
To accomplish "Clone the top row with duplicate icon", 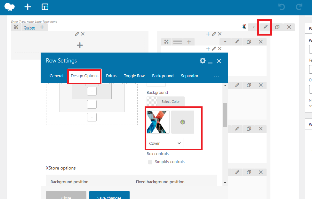I will pyautogui.click(x=277, y=27).
